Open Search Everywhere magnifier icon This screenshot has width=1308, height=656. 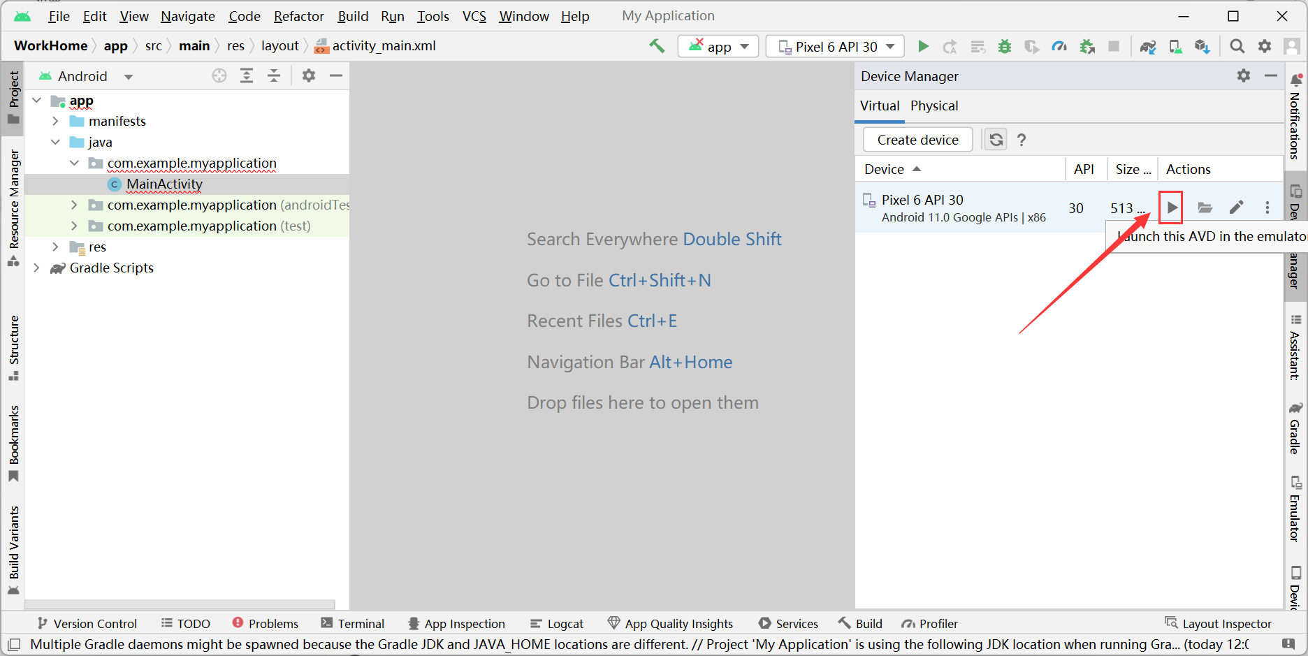click(x=1237, y=46)
